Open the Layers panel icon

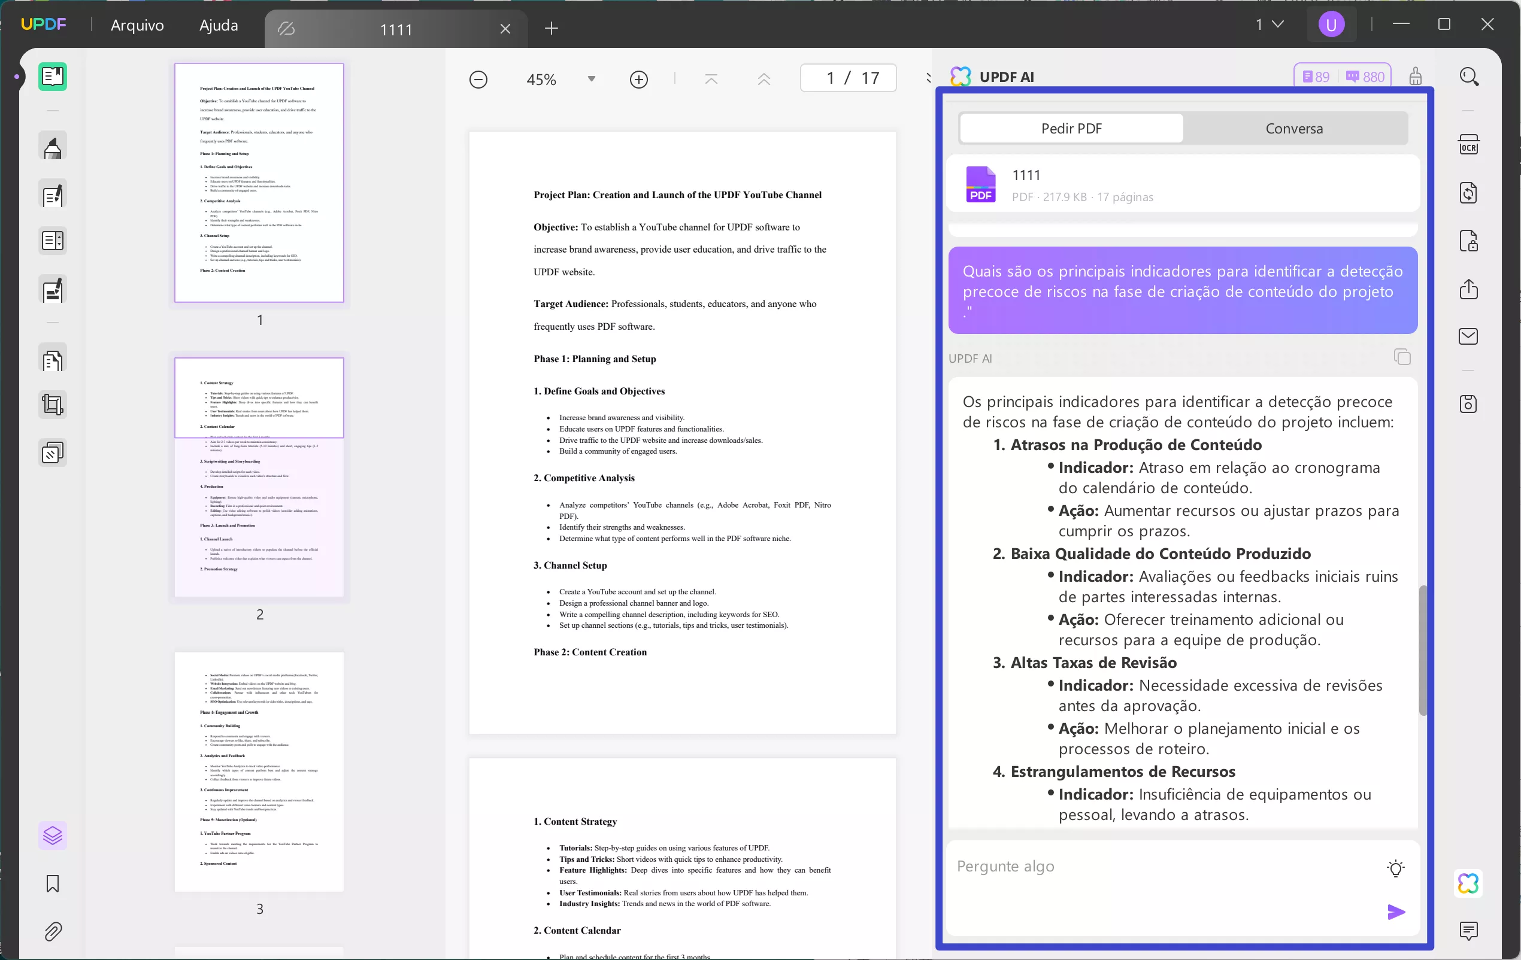[53, 836]
